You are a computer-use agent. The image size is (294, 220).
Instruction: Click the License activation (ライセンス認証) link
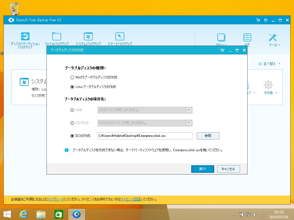tap(131, 199)
